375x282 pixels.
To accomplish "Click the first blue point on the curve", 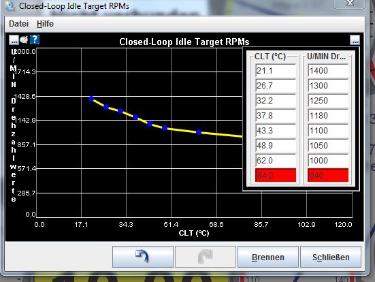I will tap(91, 99).
